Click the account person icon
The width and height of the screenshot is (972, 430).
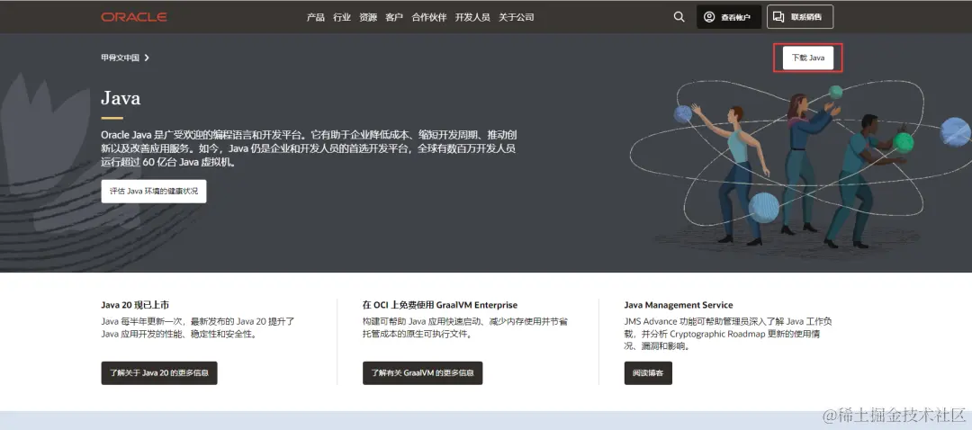[x=709, y=17]
